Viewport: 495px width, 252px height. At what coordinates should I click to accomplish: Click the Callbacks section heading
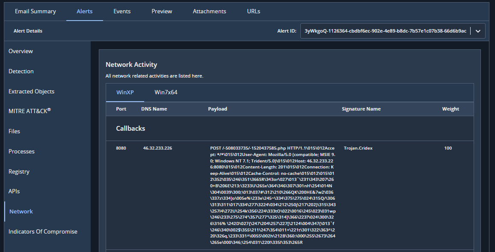click(130, 129)
